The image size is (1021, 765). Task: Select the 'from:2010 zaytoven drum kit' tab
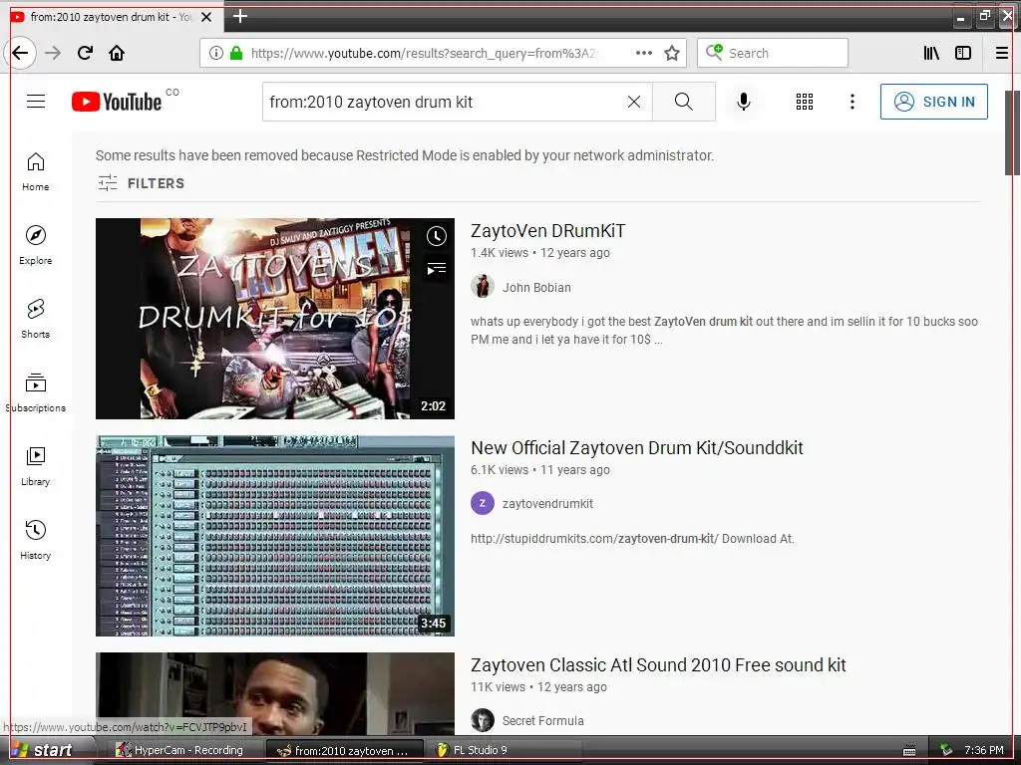click(x=111, y=17)
